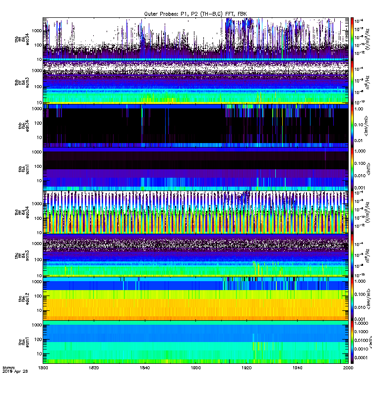Click inside the thc fbk edc12 spectrogram plot
372x396 pixels.
pyautogui.click(x=195, y=299)
